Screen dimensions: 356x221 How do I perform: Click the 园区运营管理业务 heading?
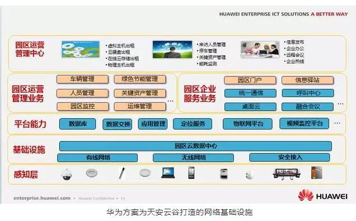[27, 94]
